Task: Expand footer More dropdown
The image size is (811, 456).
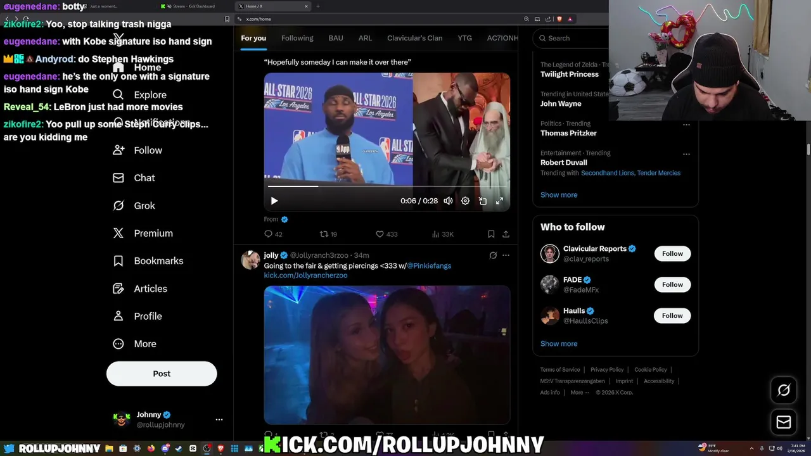Action: tap(579, 393)
